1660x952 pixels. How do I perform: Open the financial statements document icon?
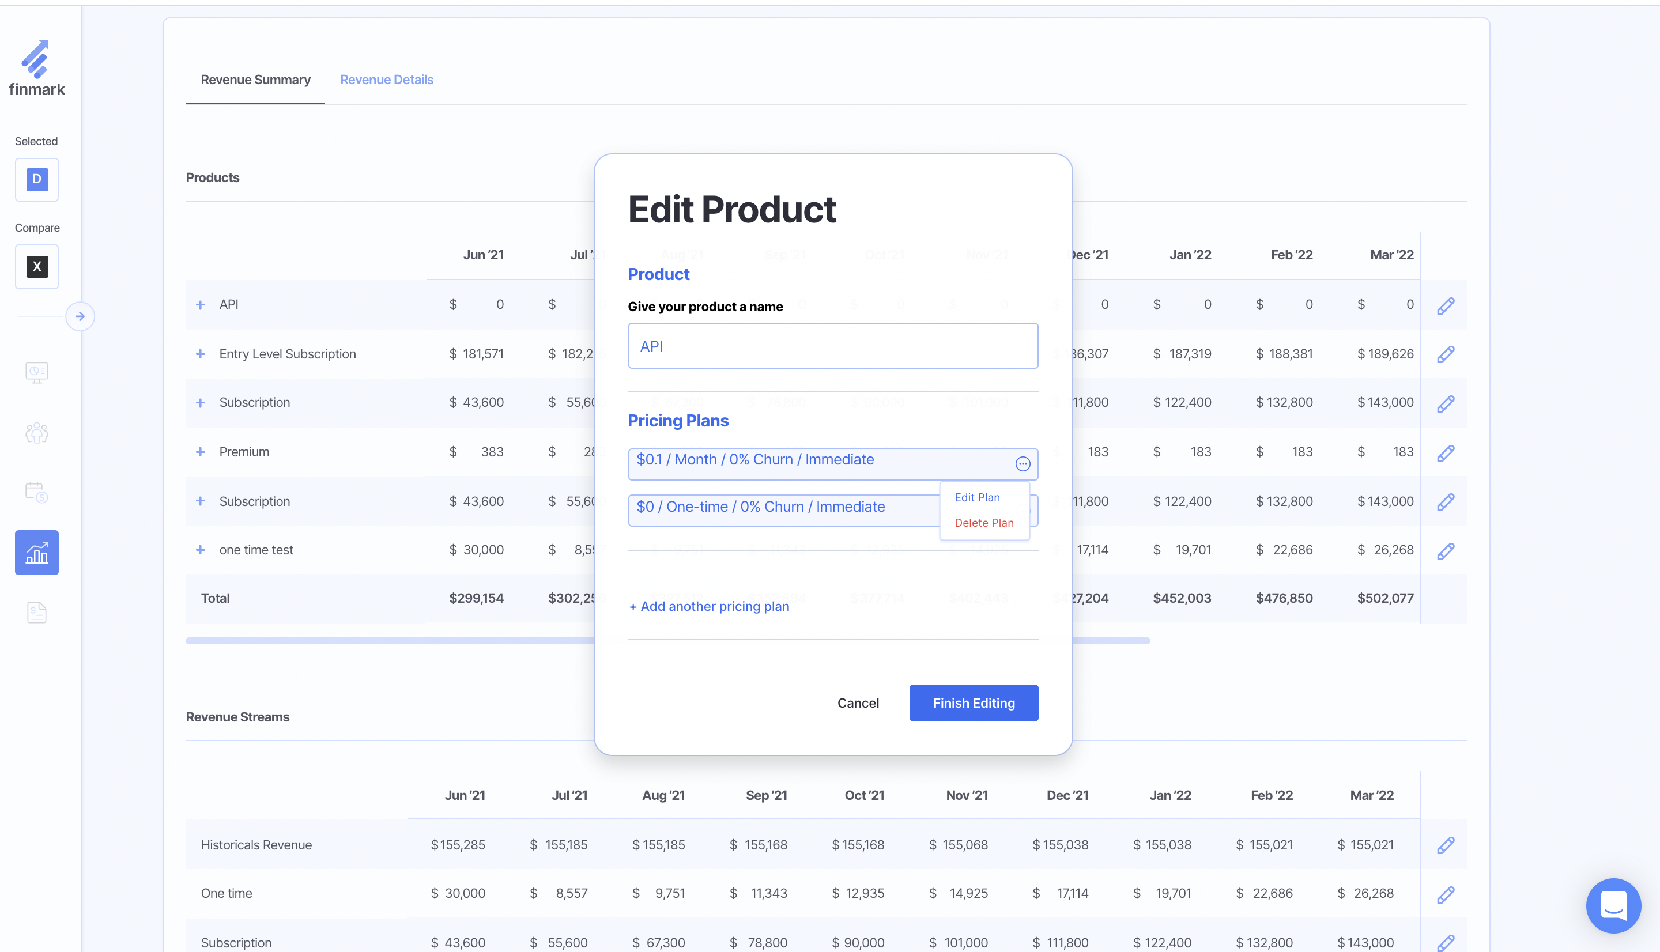tap(37, 613)
